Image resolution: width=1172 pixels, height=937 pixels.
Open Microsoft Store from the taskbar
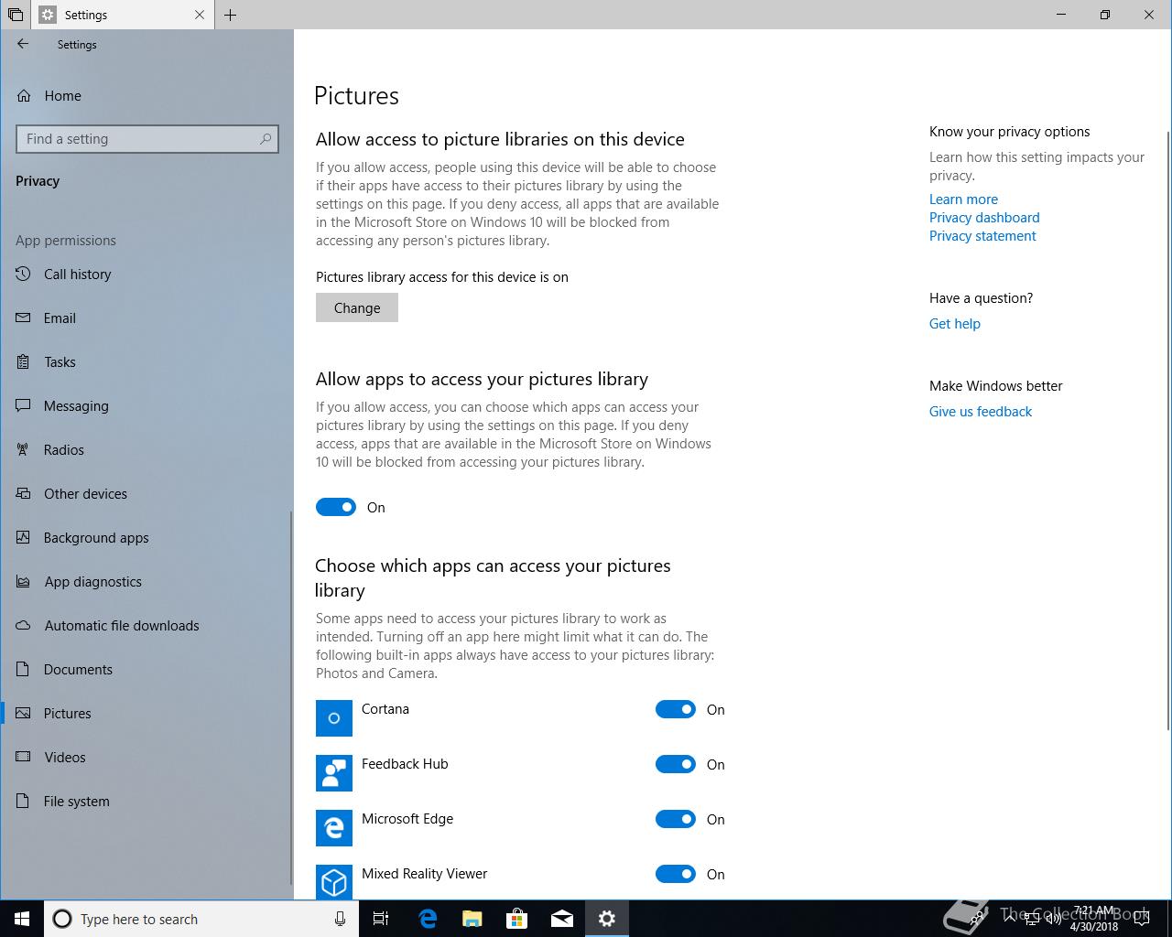tap(517, 919)
